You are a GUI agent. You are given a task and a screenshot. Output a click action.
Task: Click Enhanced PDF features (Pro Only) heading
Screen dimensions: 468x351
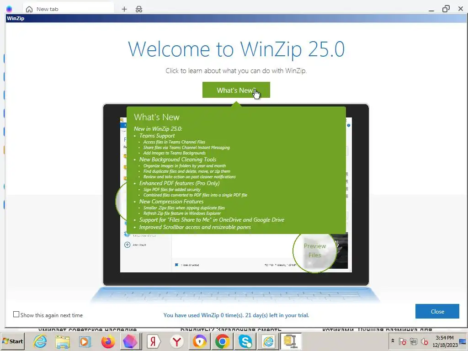179,183
